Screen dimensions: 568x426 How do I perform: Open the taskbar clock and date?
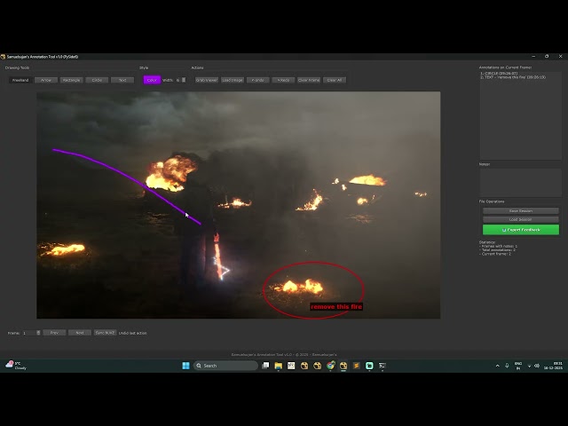coord(553,366)
